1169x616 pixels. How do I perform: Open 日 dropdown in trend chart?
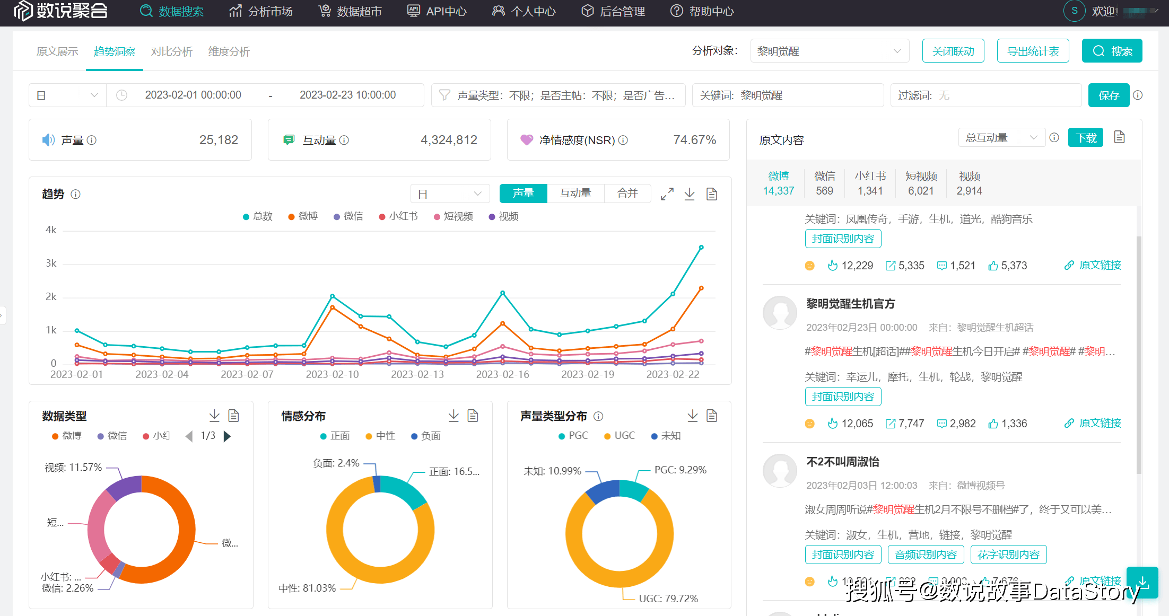pos(450,193)
